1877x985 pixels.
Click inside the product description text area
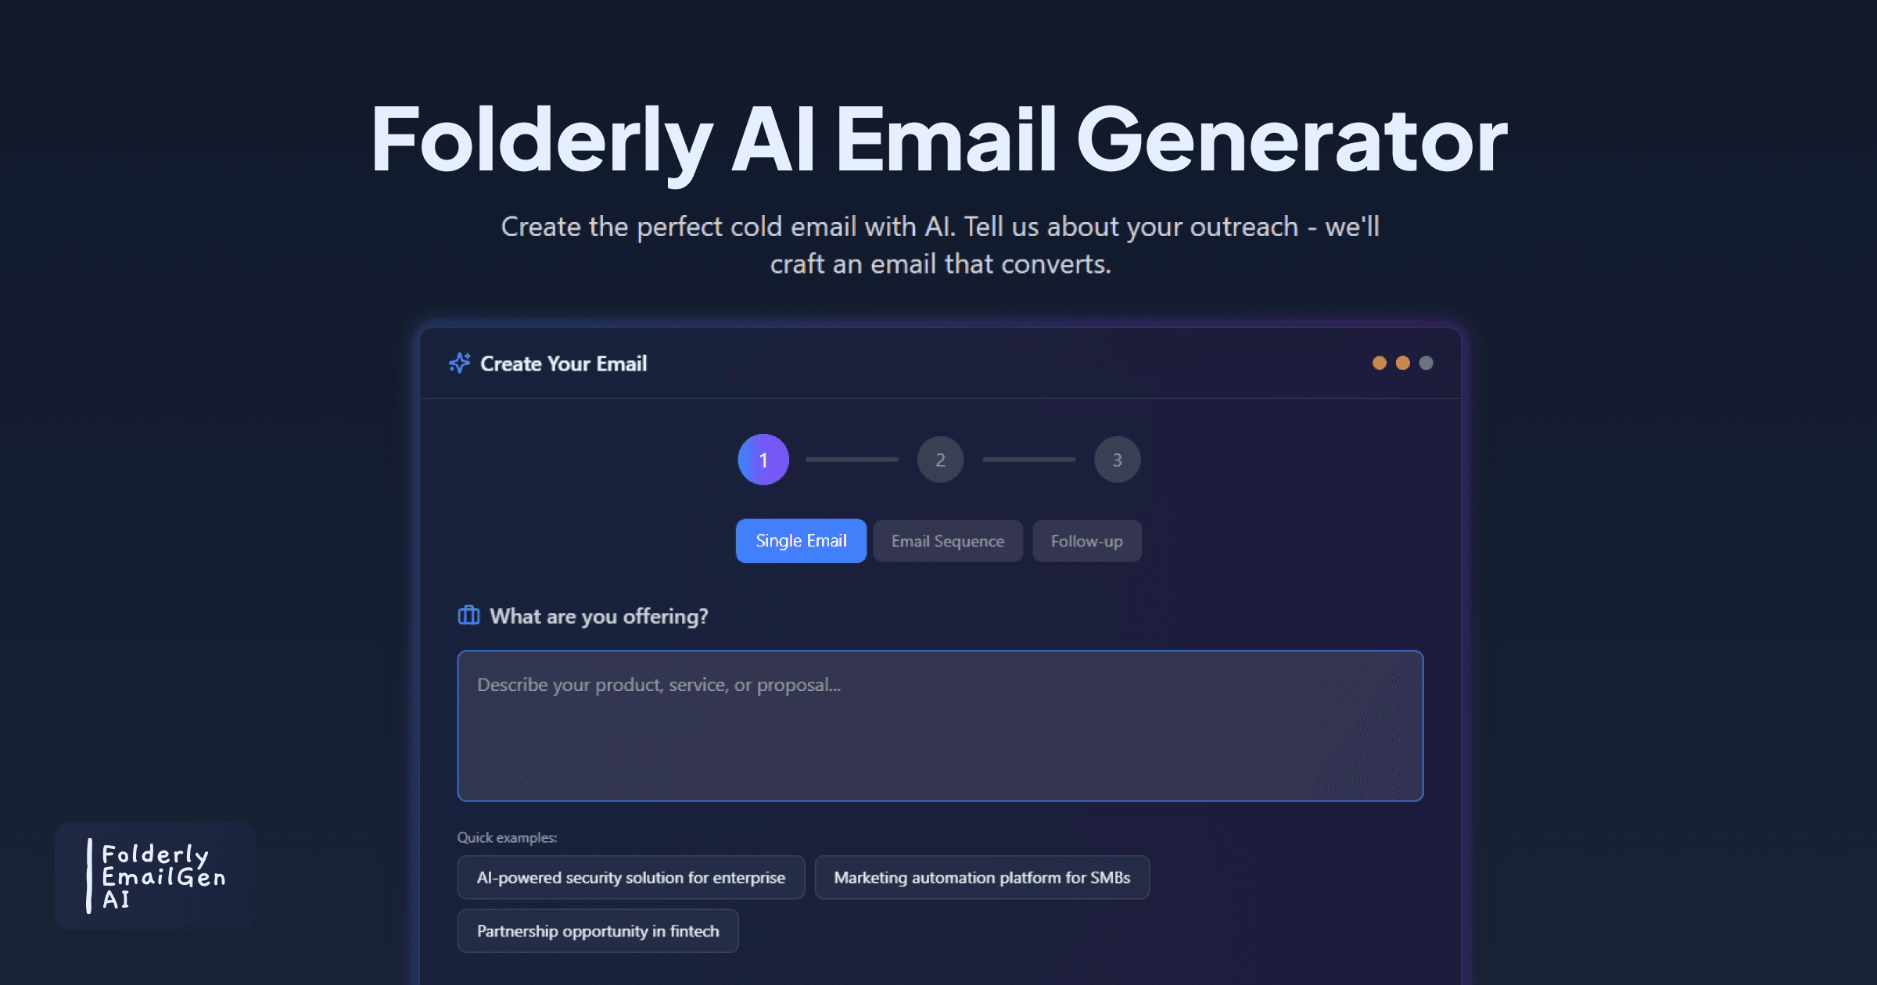click(938, 725)
